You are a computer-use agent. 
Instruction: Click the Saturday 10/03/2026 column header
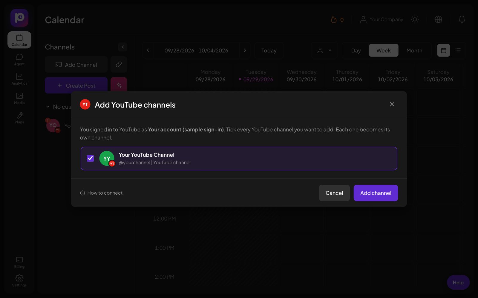438,76
